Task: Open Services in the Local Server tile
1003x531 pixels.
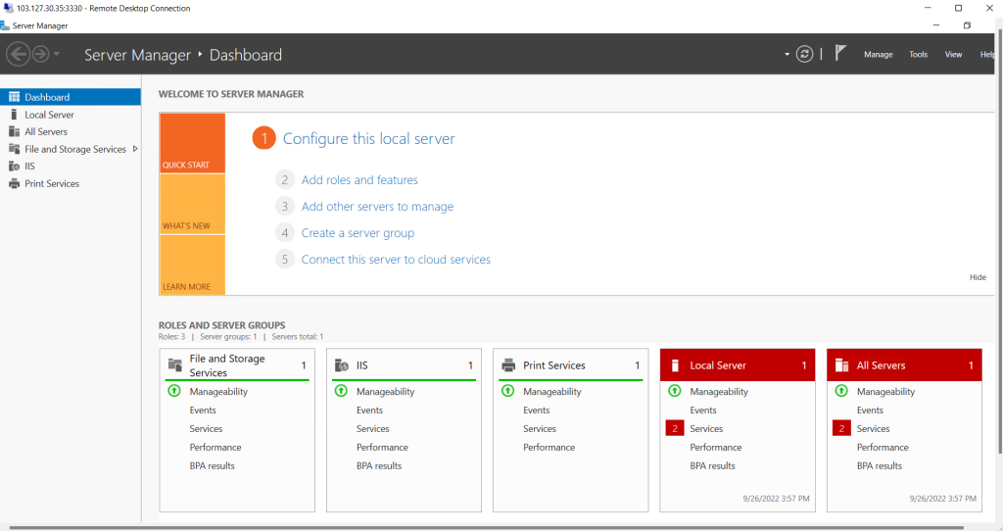Action: coord(706,429)
